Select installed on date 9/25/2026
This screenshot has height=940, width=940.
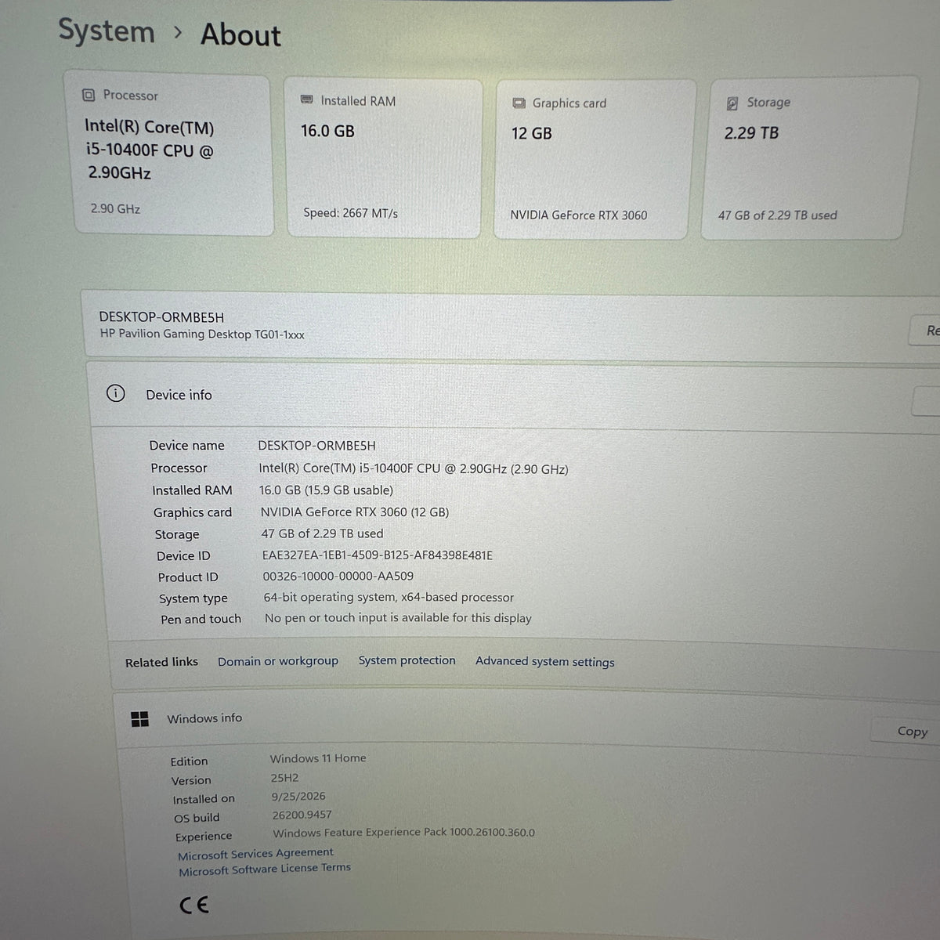pos(298,796)
